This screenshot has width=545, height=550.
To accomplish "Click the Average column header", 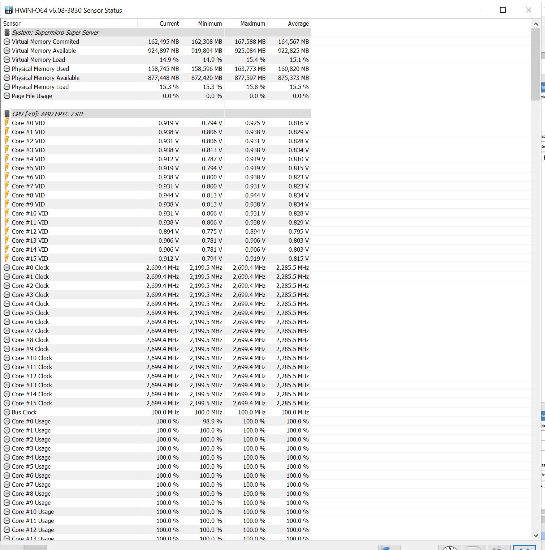I will click(289, 24).
